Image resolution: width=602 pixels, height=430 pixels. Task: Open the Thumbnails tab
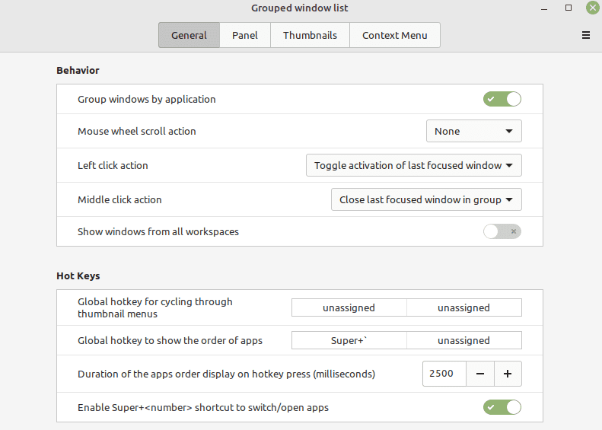click(x=310, y=35)
